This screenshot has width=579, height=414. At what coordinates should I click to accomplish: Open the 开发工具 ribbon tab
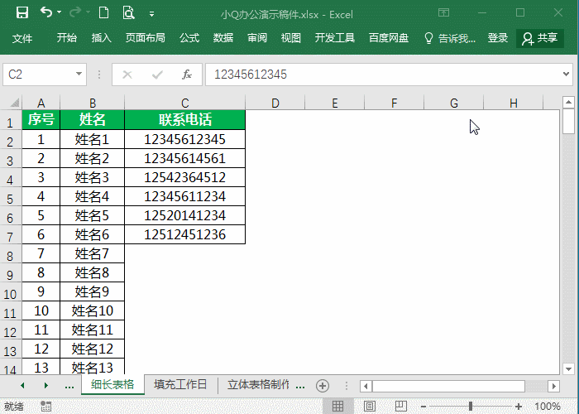tap(334, 38)
